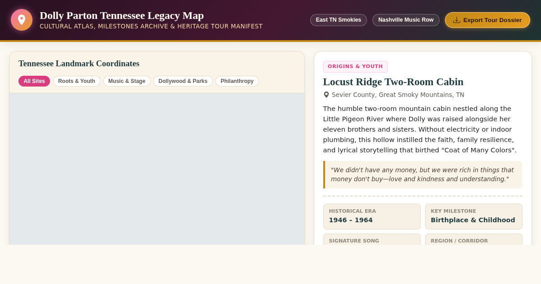Click the Origins & Youth category badge
Viewport: 541px width, 284px height.
click(355, 67)
